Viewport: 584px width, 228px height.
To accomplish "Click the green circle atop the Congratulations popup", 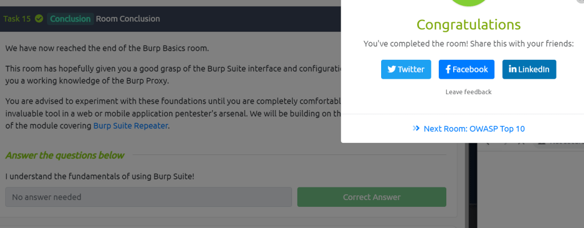I will pyautogui.click(x=469, y=3).
